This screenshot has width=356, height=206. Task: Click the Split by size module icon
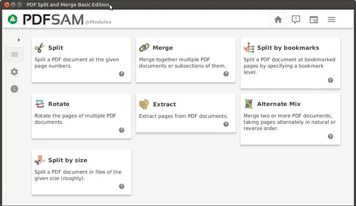40,160
